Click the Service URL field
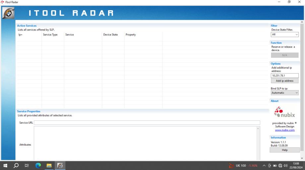This screenshot has height=170, width=305. click(147, 122)
